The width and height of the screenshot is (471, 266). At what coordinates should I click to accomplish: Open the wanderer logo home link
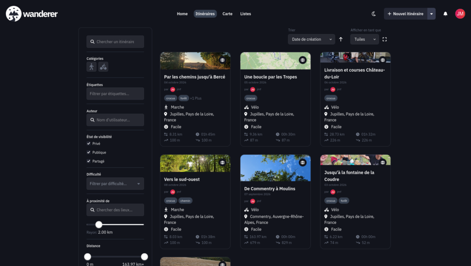pos(32,14)
